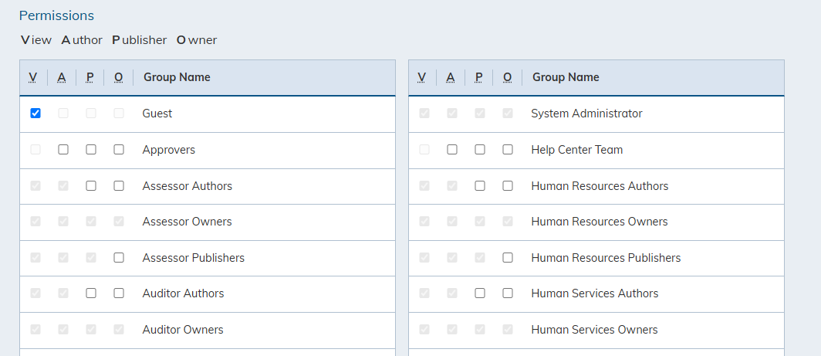Select the Human Resources Owners group name

click(600, 222)
